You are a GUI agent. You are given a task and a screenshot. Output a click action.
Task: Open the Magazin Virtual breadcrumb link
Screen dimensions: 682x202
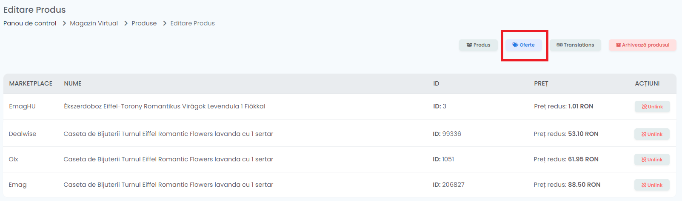pos(94,23)
